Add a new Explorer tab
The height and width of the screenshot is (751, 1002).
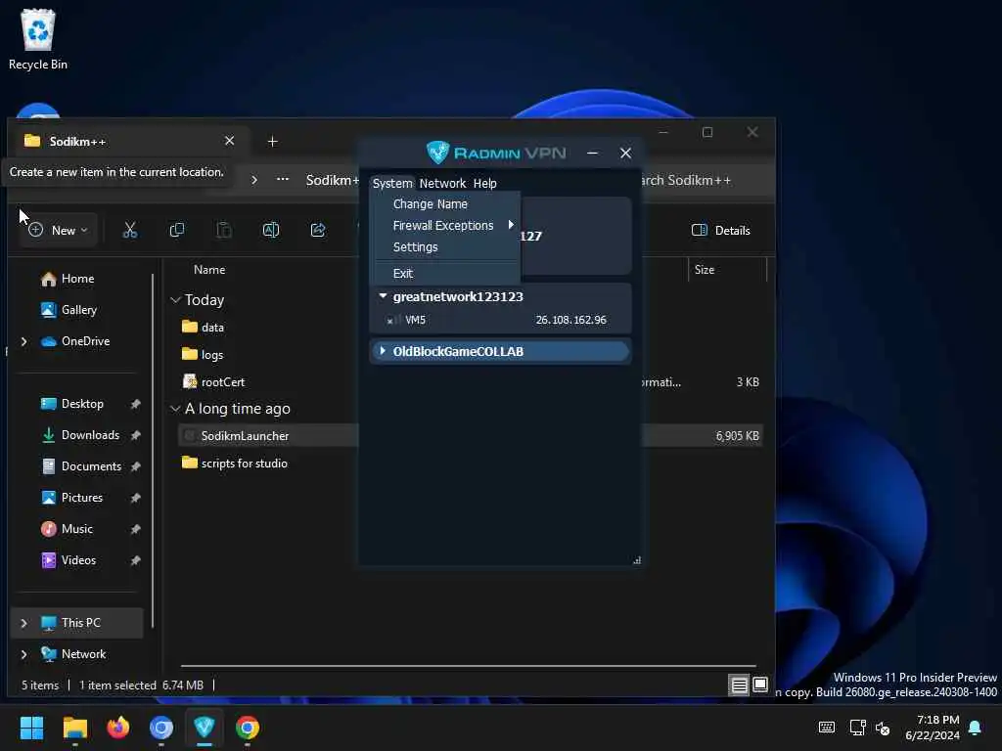pos(272,141)
